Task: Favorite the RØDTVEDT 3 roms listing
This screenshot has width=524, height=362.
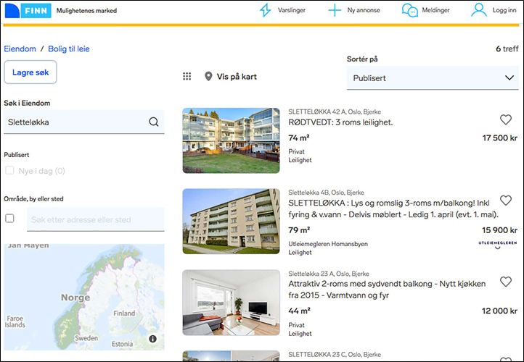Action: coord(506,119)
